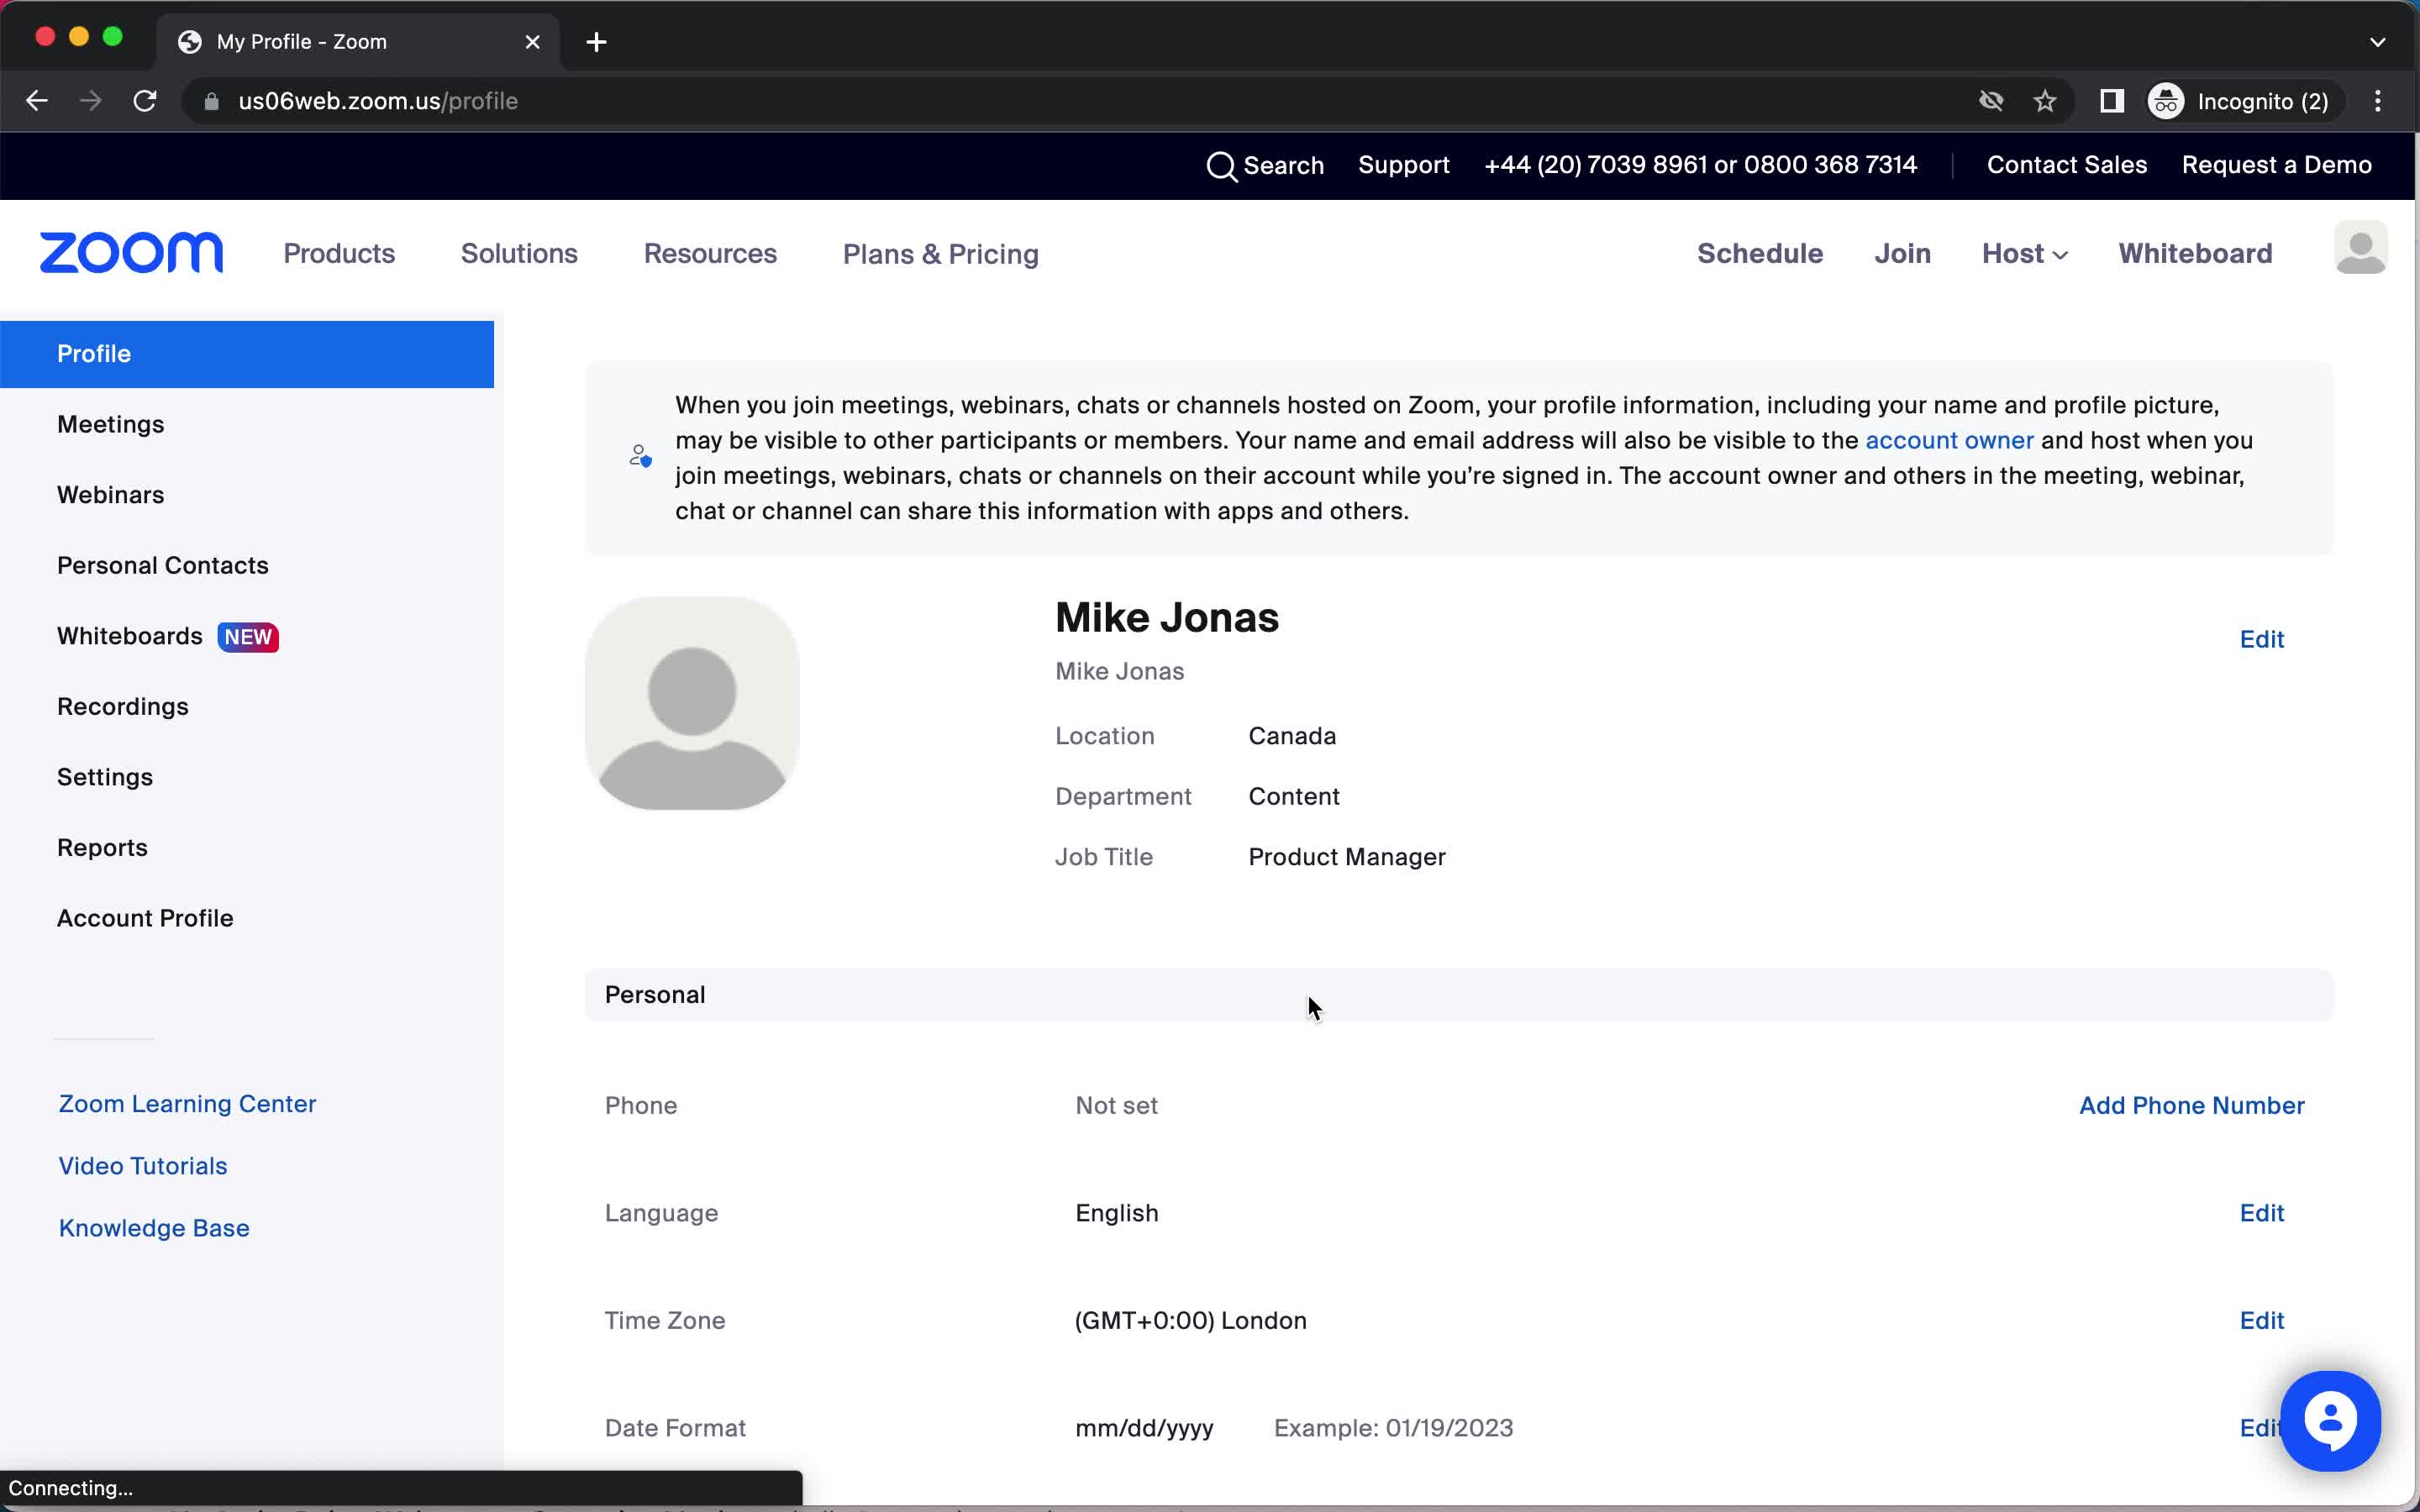Edit the Time Zone setting
Viewport: 2420px width, 1512px height.
click(2262, 1321)
